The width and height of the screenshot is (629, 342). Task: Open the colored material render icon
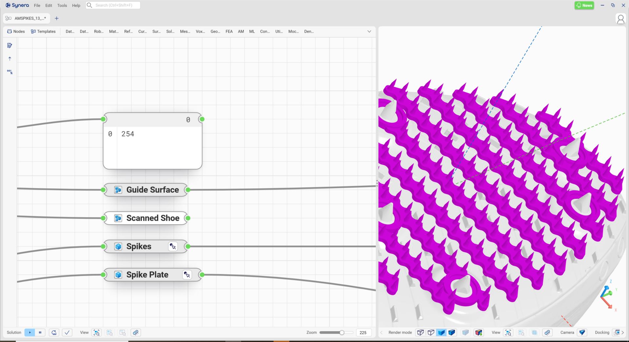(479, 332)
